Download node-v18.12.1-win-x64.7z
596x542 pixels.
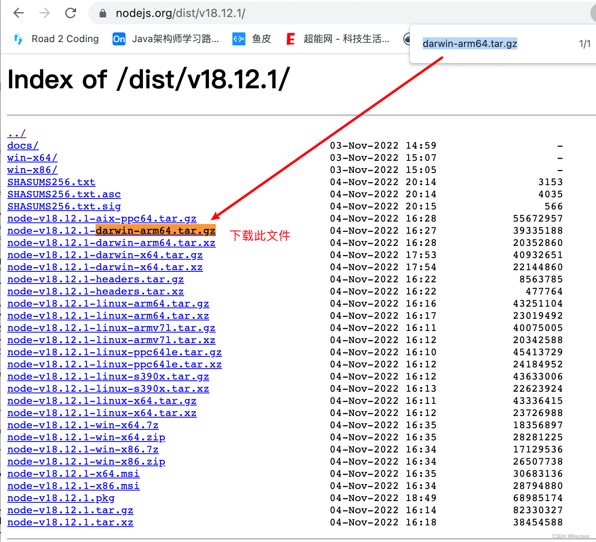[x=83, y=425]
